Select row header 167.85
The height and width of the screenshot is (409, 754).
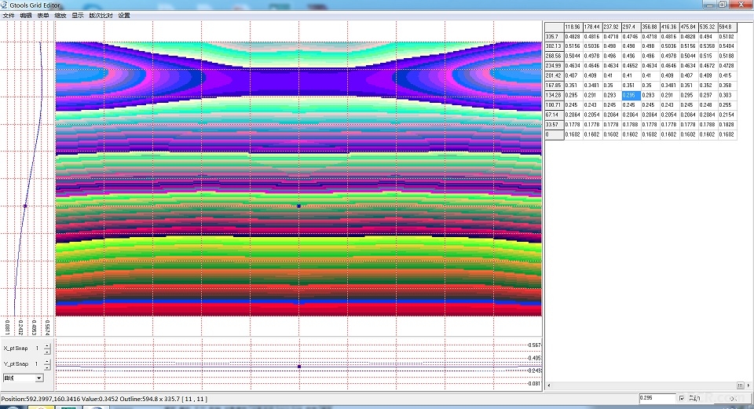click(555, 86)
